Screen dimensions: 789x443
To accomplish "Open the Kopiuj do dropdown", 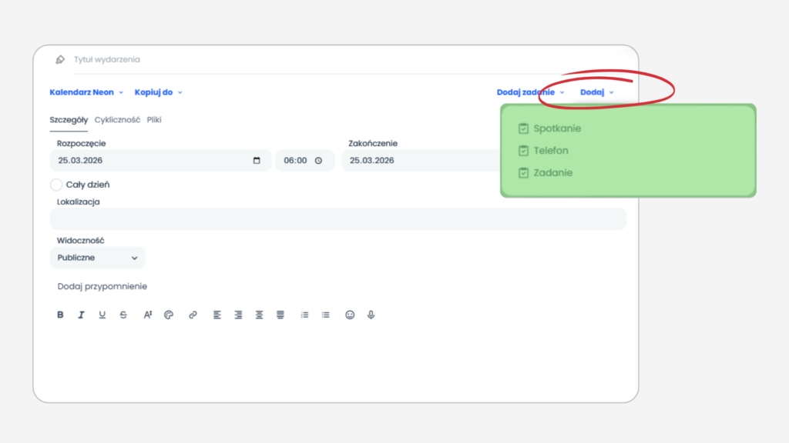I will tap(158, 92).
